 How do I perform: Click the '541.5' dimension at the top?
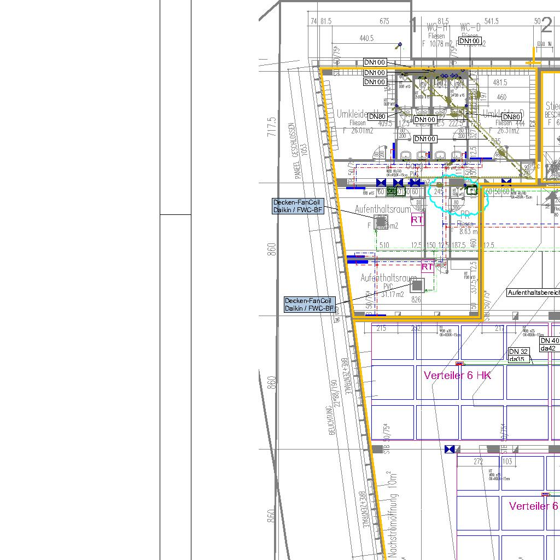pos(491,21)
